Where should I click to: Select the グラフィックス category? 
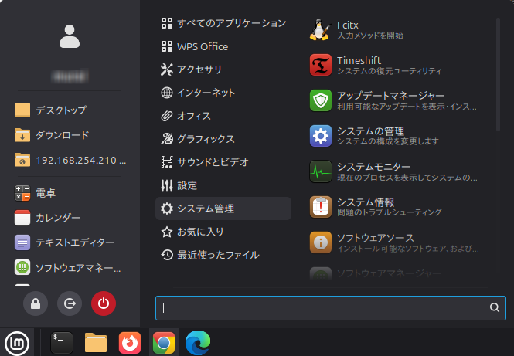coord(206,139)
